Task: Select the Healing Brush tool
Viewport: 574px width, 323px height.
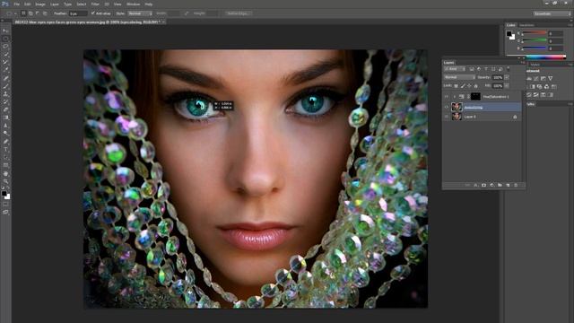Action: (5, 78)
